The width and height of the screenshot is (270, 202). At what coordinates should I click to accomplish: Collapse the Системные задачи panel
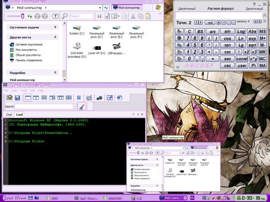pyautogui.click(x=55, y=27)
